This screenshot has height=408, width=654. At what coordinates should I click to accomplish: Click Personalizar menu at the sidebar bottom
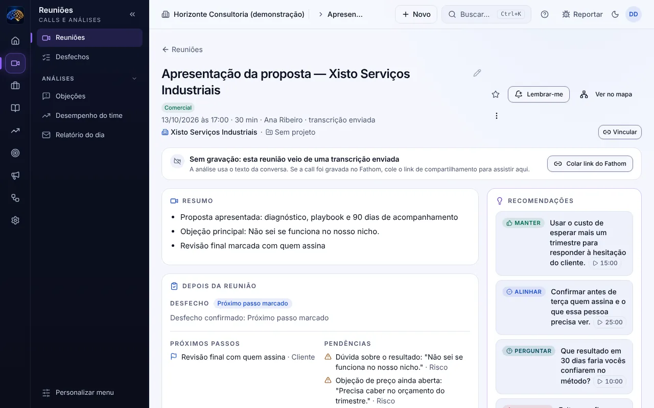tap(89, 393)
